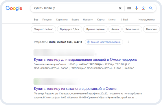Apply the Открыто сейчас filter chip
Screen dimensions: 162x105
click(43, 29)
